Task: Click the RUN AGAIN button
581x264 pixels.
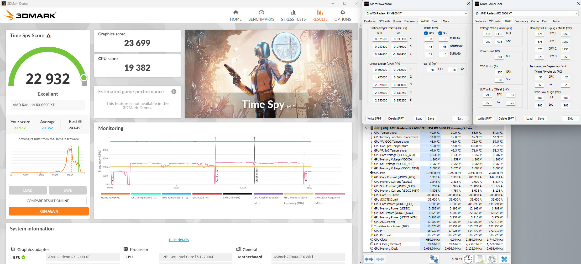Action: (49, 211)
